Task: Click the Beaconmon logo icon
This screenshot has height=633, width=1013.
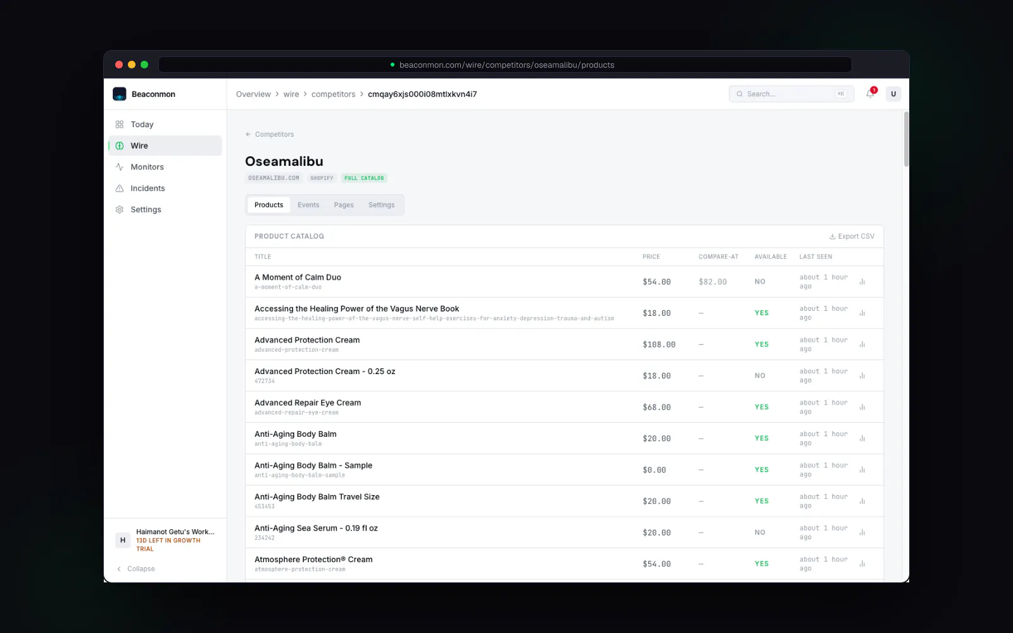Action: [x=120, y=94]
